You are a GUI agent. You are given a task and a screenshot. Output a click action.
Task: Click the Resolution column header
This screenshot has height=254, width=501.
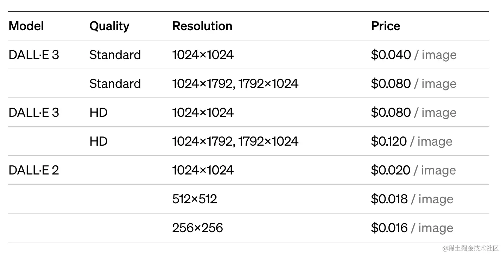tap(202, 26)
